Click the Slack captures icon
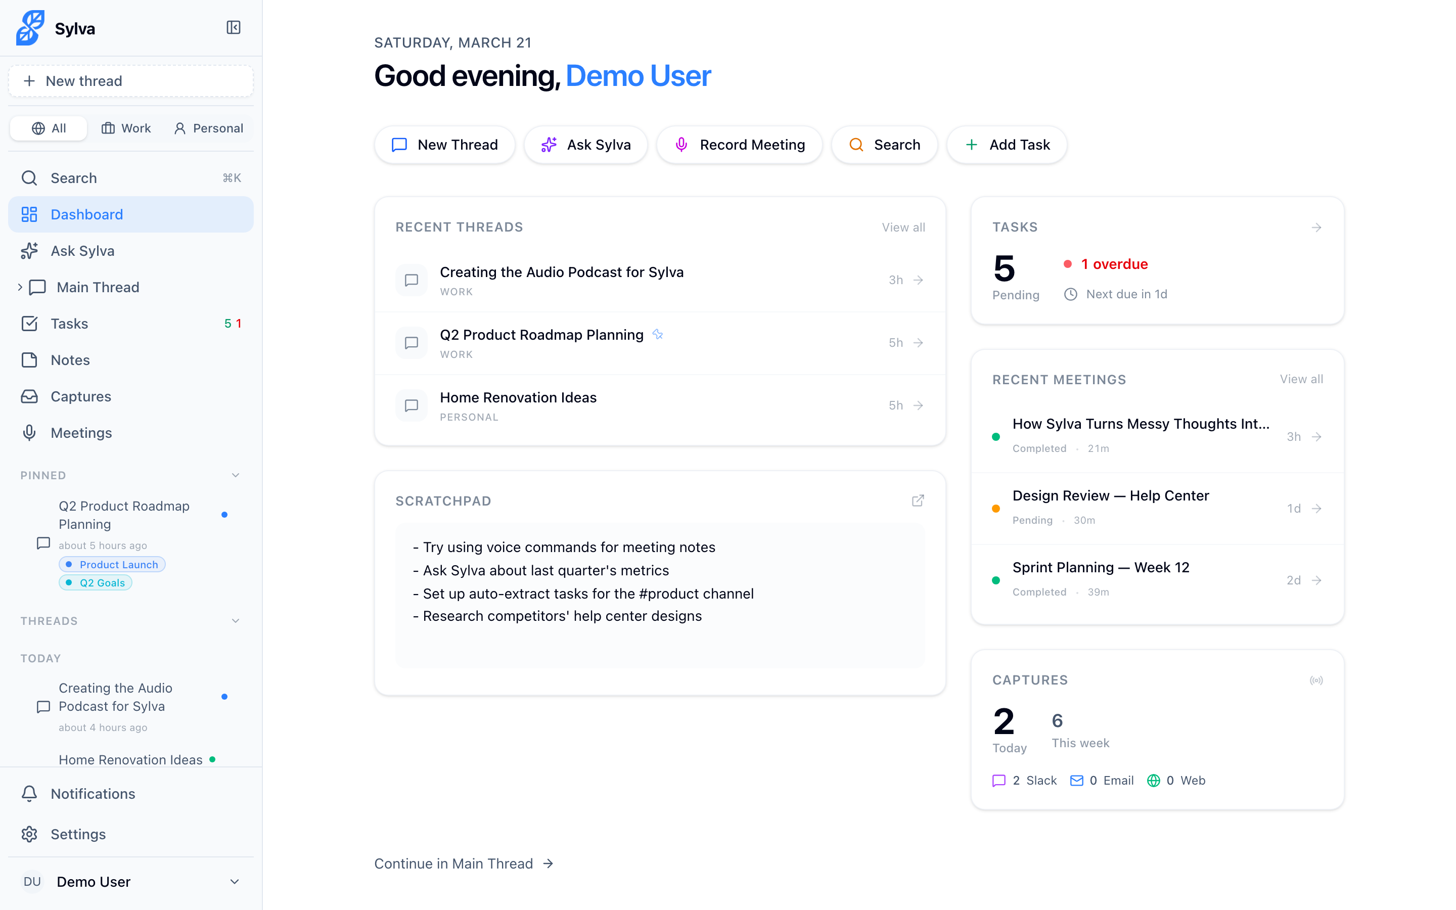Screen dimensions: 1456x910 pyautogui.click(x=999, y=781)
